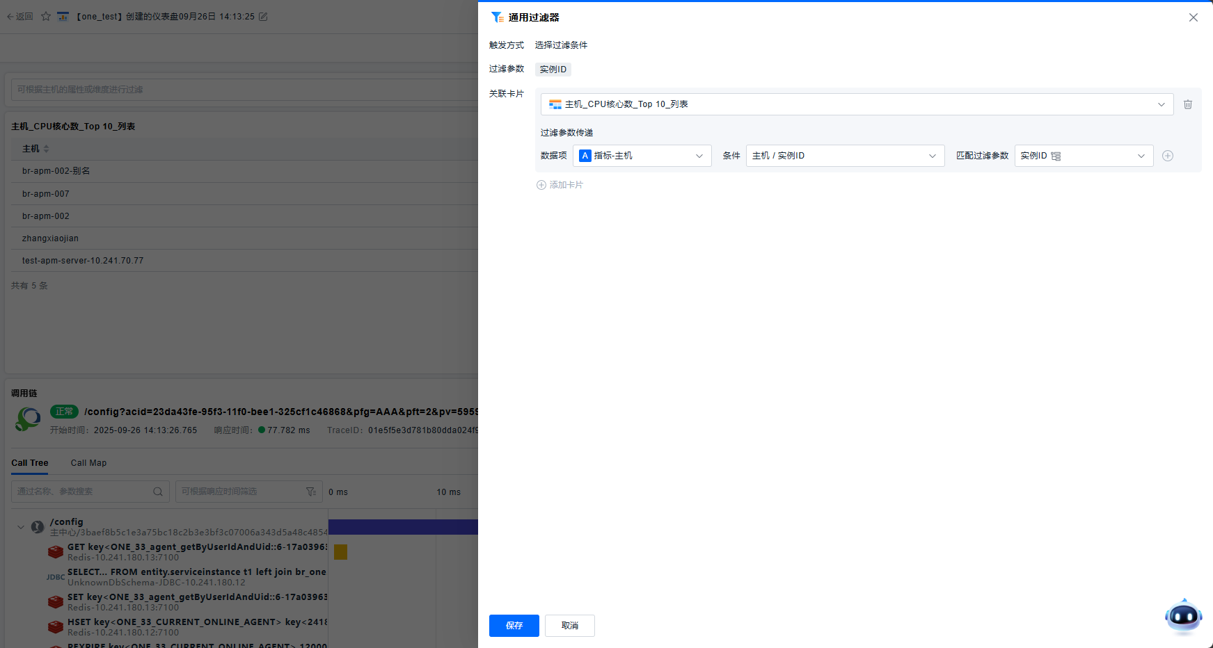The image size is (1213, 648).
Task: Click 添加卡片 to add a card
Action: click(x=560, y=185)
